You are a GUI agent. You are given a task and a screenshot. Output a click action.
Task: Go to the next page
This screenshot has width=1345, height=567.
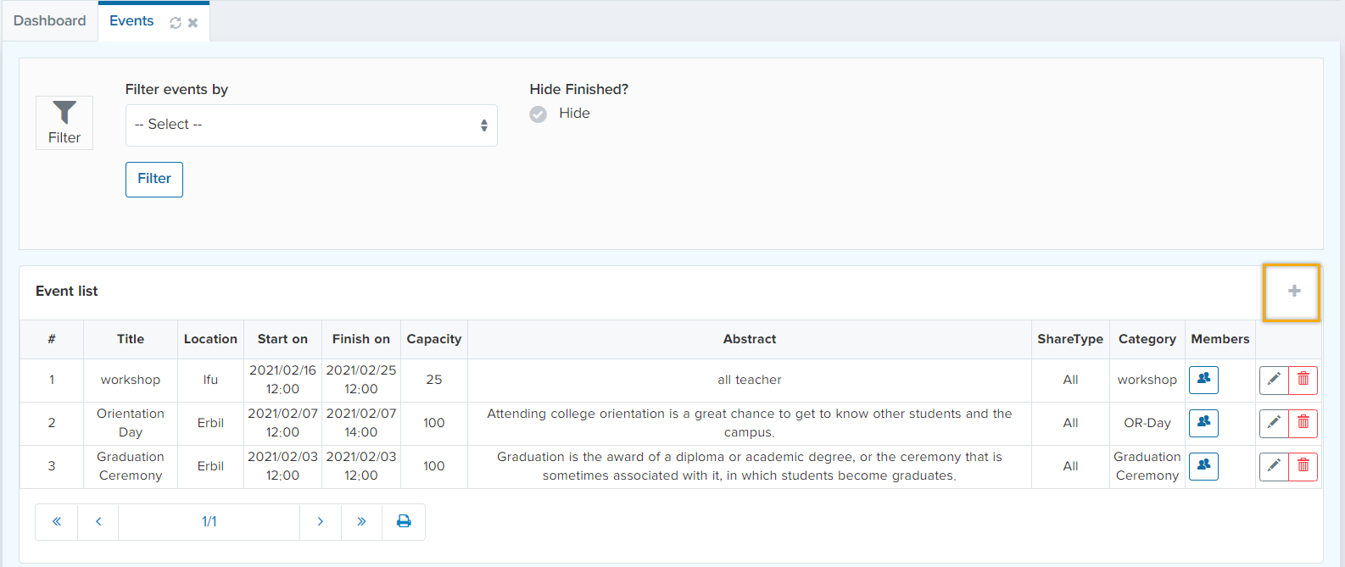coord(320,522)
